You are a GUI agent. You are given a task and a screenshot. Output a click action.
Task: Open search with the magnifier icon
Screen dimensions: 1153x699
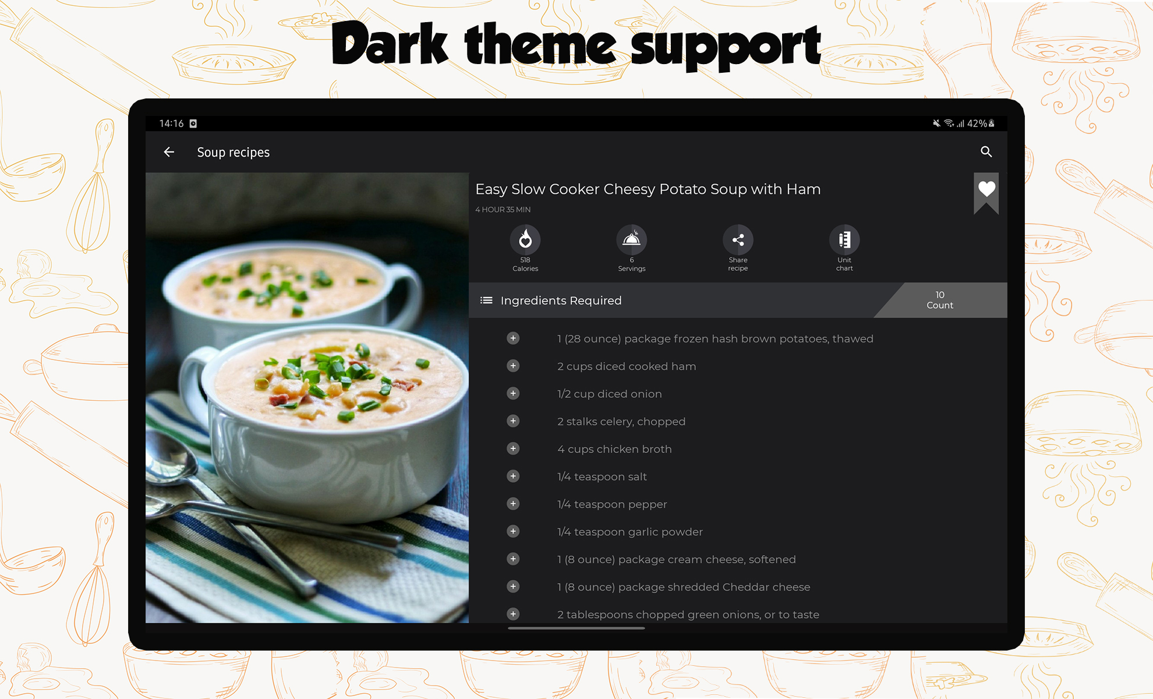[x=986, y=151]
